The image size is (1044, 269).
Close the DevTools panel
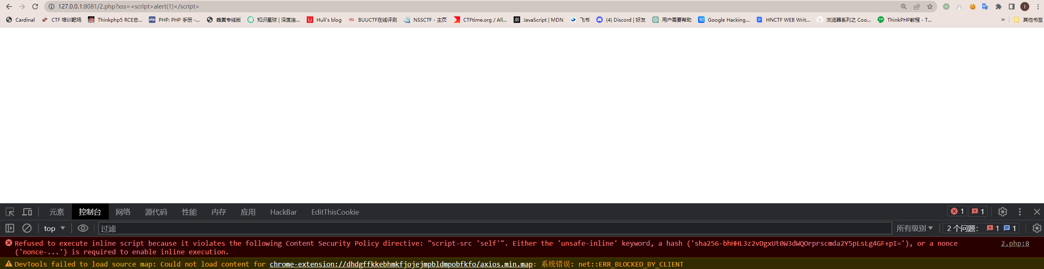(x=1037, y=212)
